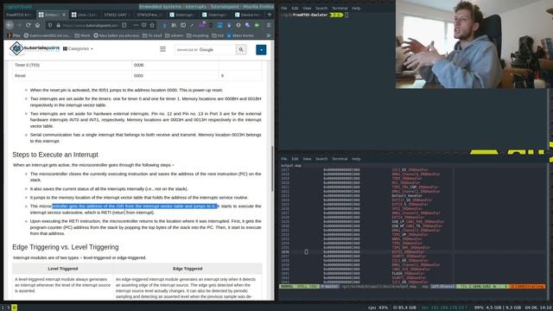Image resolution: width=553 pixels, height=311 pixels.
Task: Reload the page in Firefox
Action: coord(29,25)
